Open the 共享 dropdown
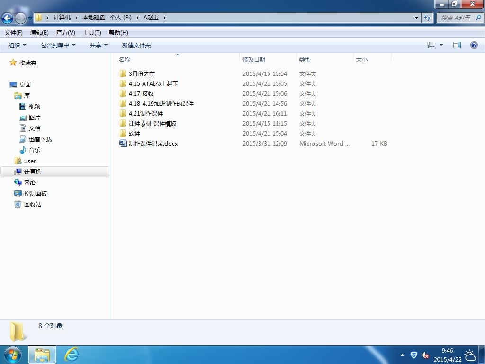The height and width of the screenshot is (364, 485). tap(99, 45)
